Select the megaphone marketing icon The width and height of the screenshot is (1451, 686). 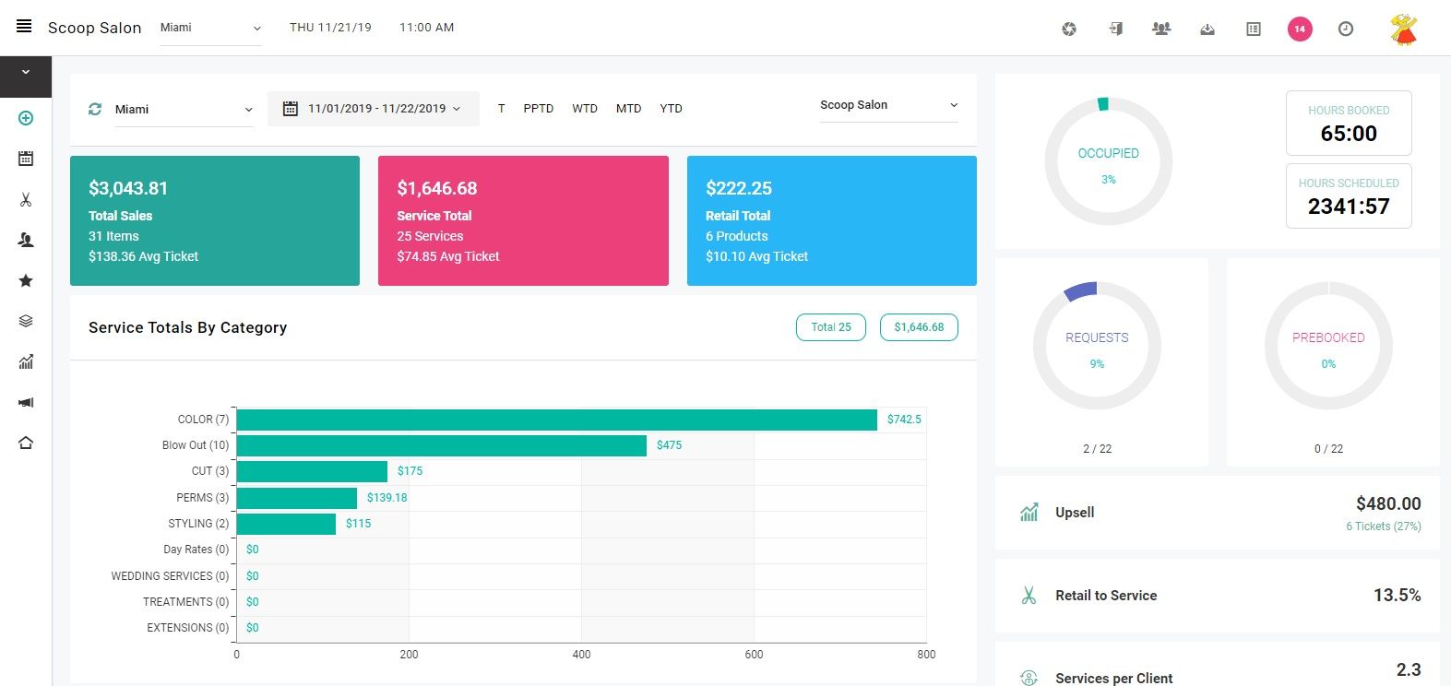click(x=26, y=402)
